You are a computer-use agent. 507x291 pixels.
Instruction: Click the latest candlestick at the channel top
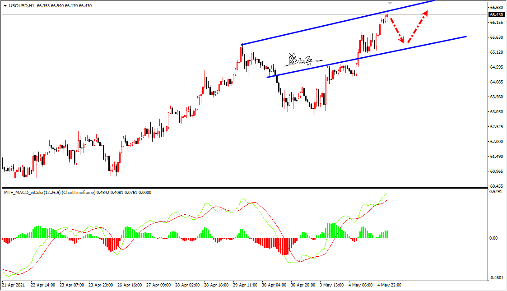coord(387,17)
